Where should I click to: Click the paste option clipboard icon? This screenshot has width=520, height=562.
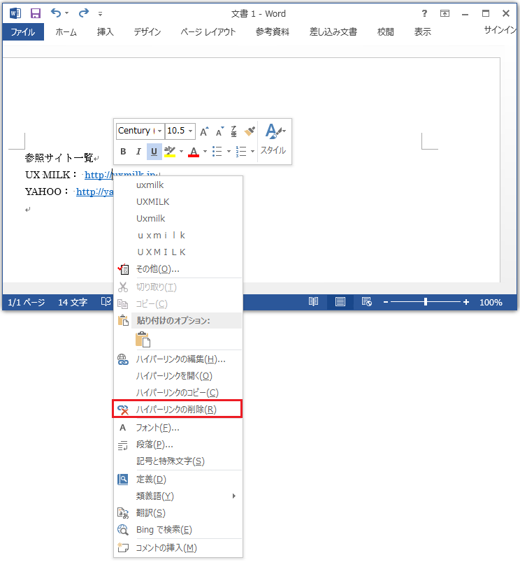(x=143, y=340)
